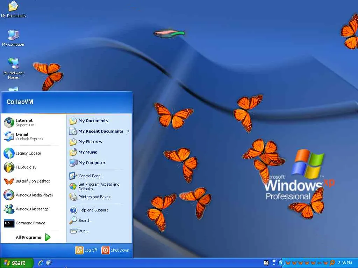Open Butterfly on Desktop program
The height and width of the screenshot is (268, 358).
[x=33, y=181]
